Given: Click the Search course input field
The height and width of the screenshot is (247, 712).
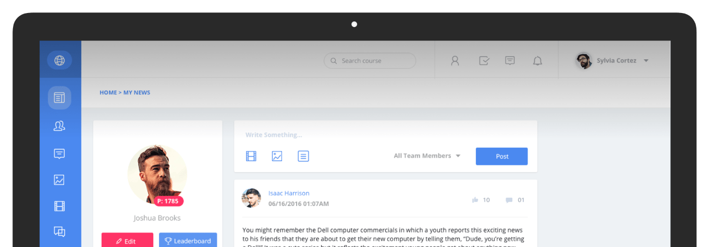Looking at the screenshot, I should (x=375, y=61).
